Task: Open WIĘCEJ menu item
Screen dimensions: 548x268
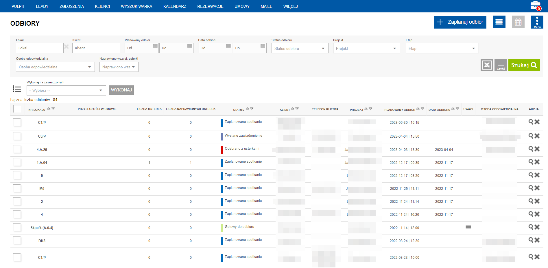Action: coord(290,6)
